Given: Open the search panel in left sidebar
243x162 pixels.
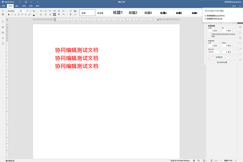Looking at the screenshot, I should pos(3,22).
